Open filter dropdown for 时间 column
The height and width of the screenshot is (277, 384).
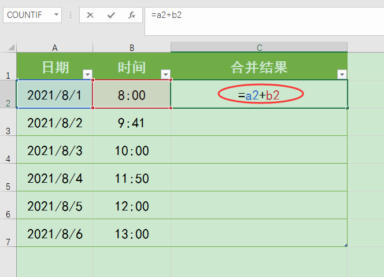pyautogui.click(x=165, y=74)
